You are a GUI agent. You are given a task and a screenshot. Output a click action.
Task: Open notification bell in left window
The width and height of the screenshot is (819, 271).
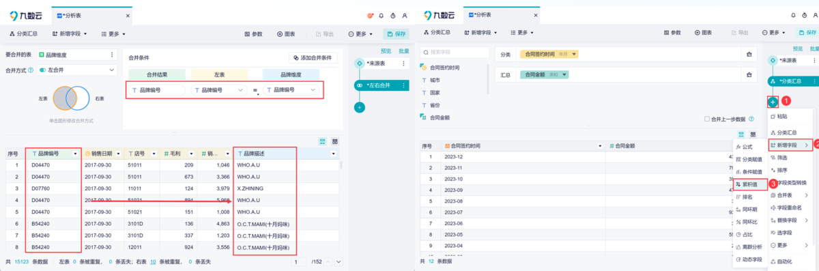[381, 15]
